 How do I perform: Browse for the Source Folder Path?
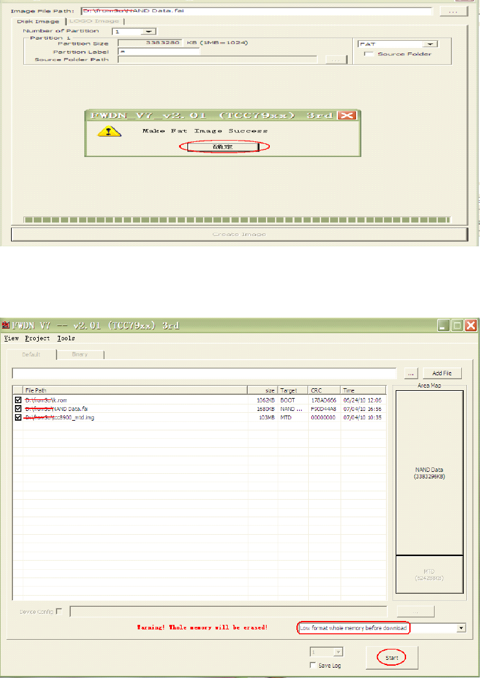coord(336,60)
